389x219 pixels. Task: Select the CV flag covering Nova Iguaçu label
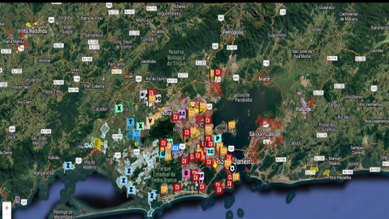(x=176, y=117)
